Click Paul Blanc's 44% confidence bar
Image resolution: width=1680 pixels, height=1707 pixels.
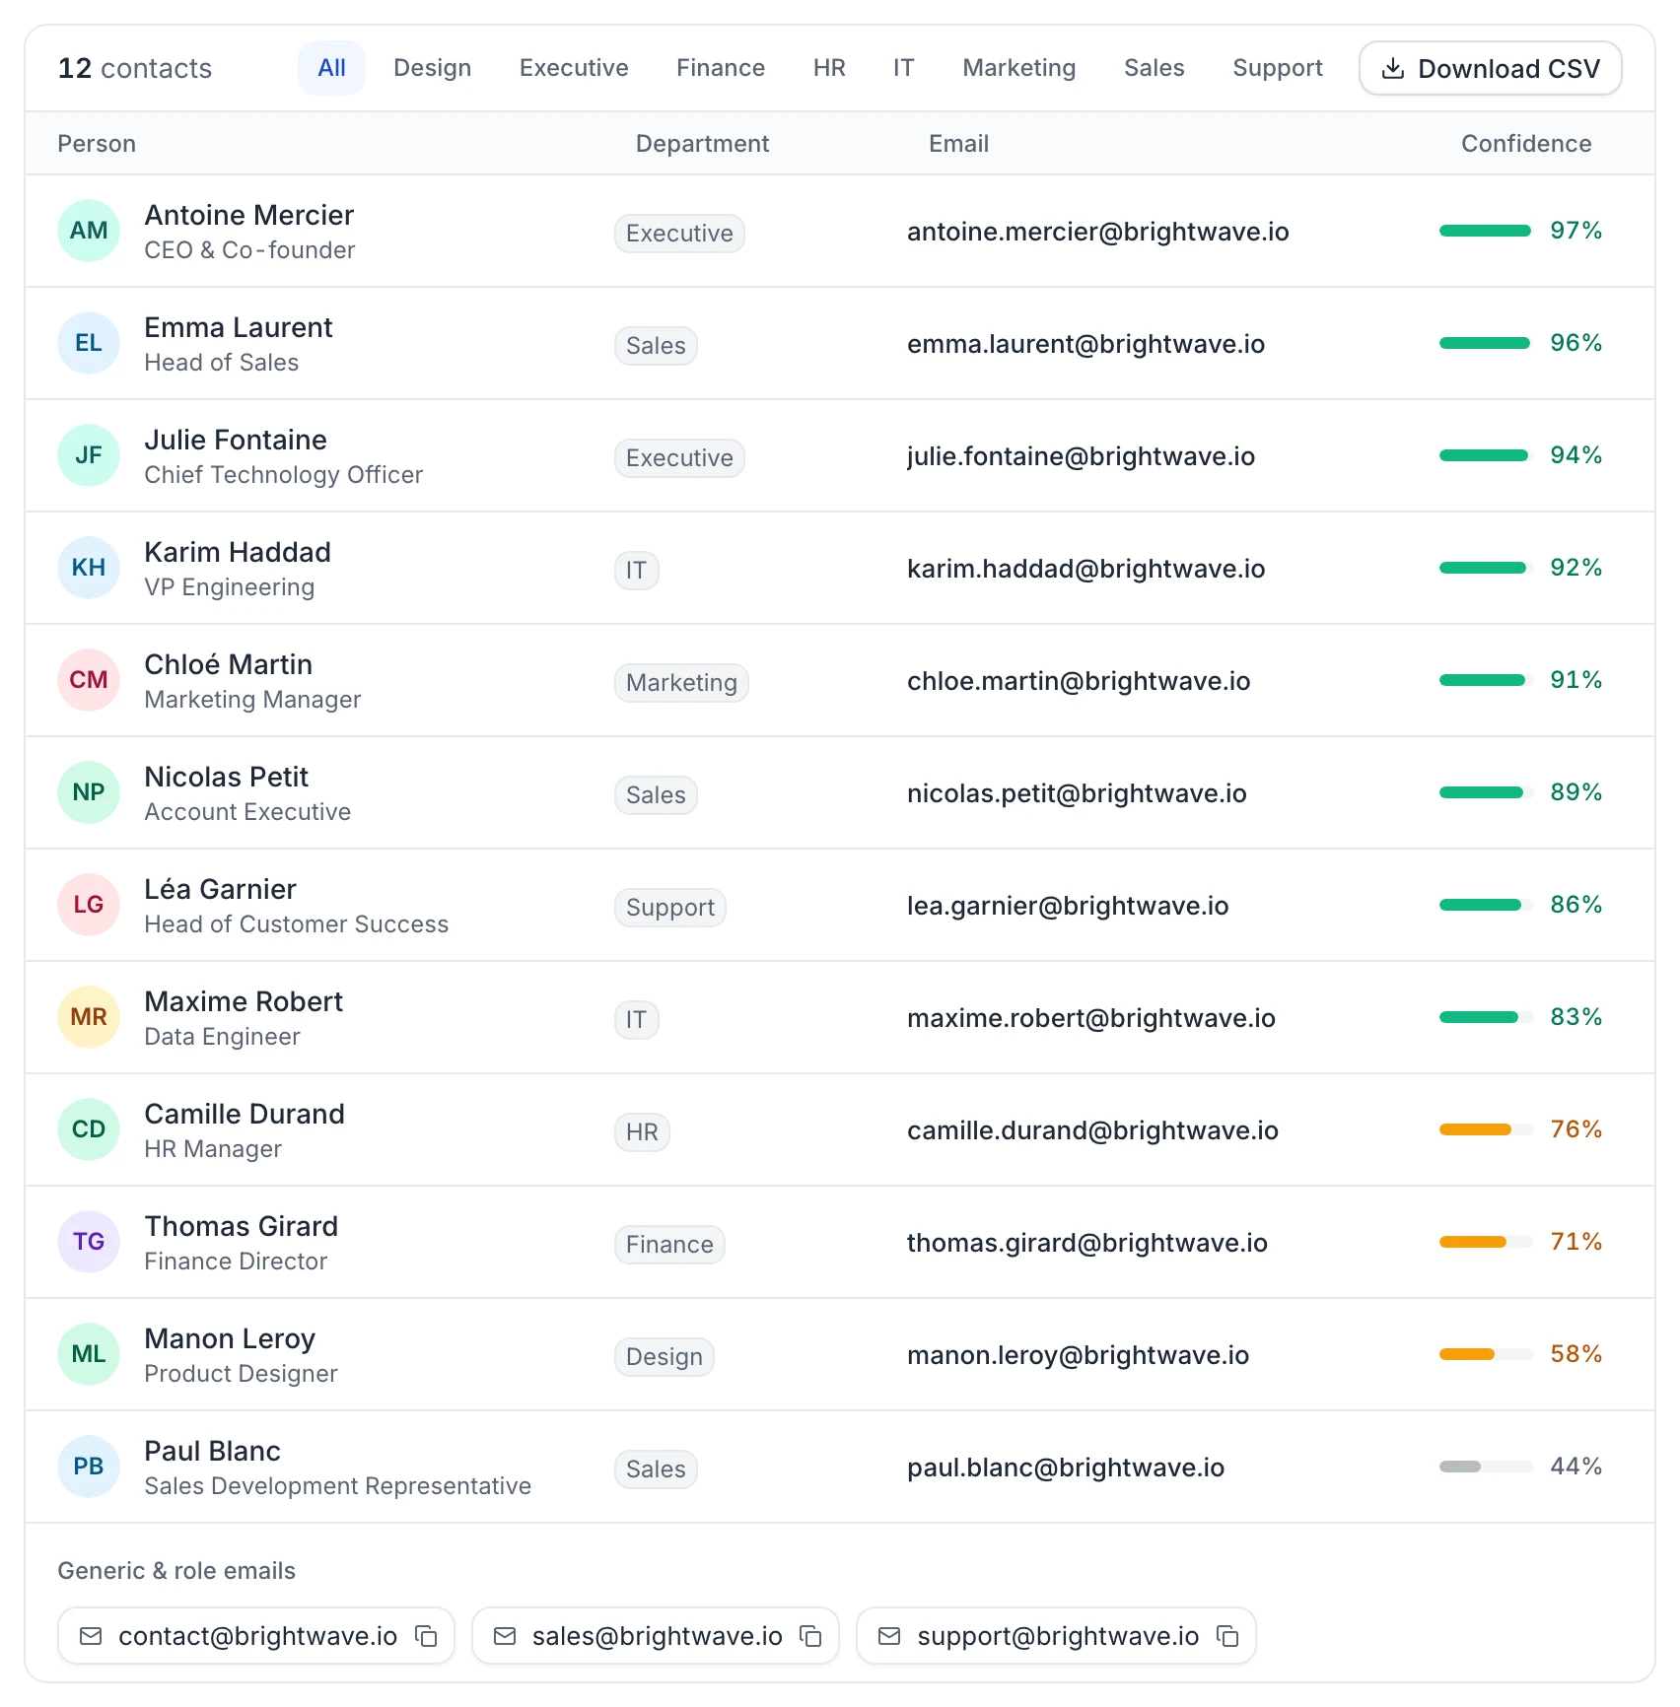coord(1486,1467)
